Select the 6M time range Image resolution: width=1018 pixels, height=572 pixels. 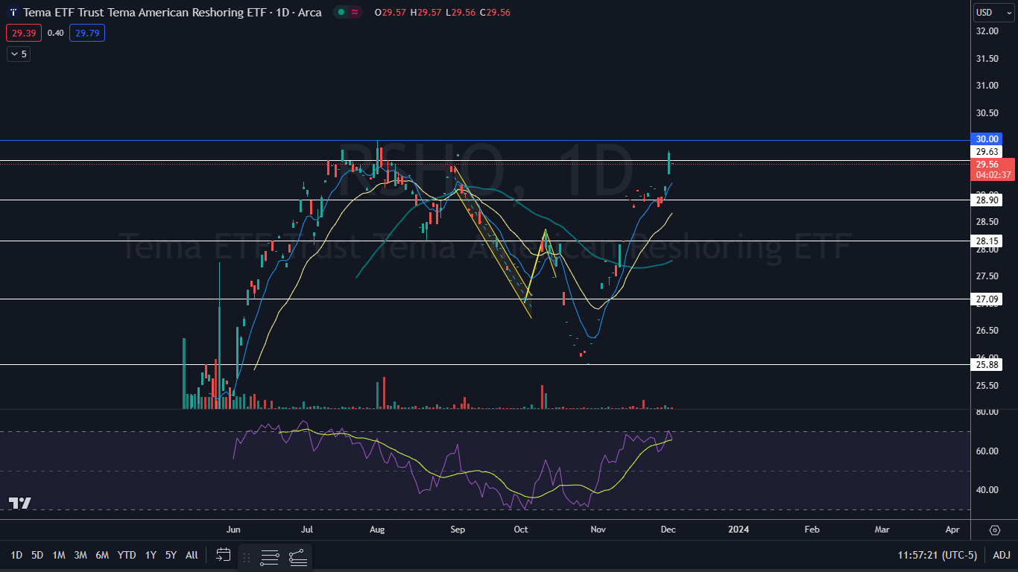(x=103, y=555)
